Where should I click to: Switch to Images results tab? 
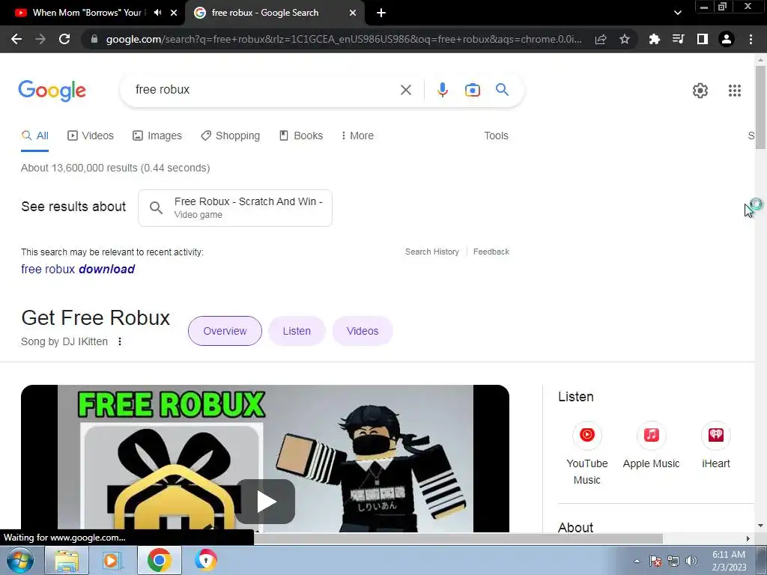click(157, 136)
